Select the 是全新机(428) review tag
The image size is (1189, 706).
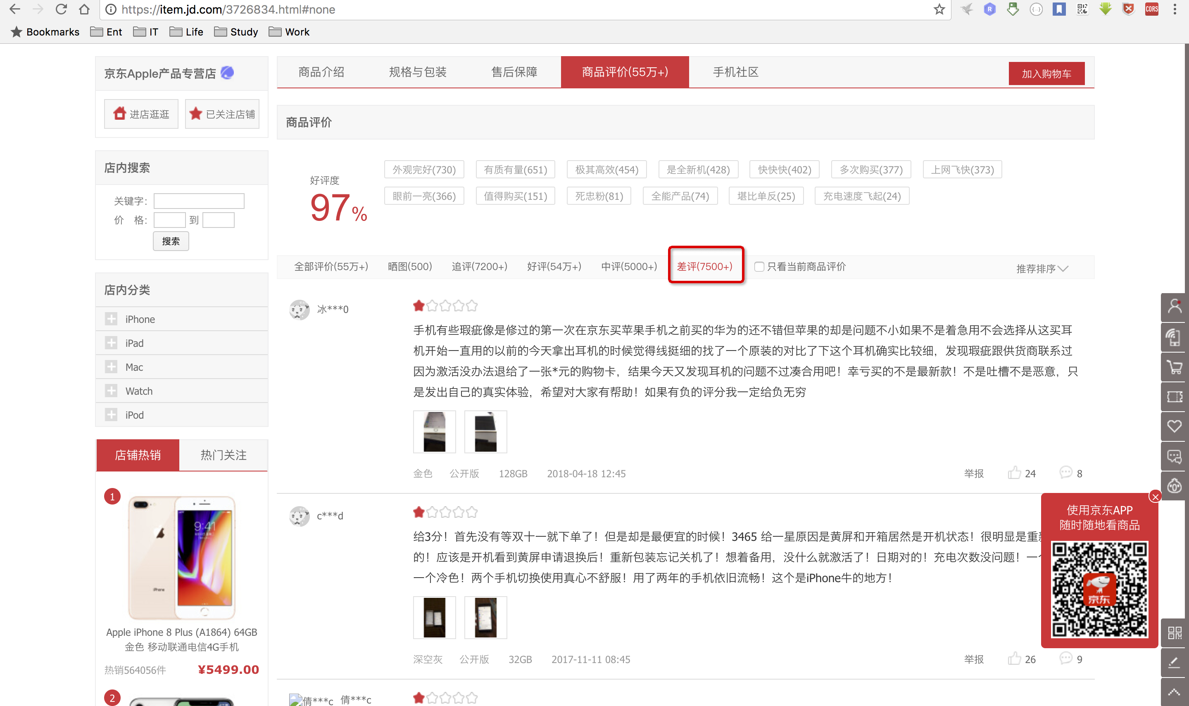click(698, 170)
